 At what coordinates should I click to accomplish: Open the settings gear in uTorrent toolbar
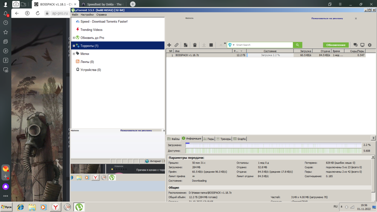click(369, 45)
